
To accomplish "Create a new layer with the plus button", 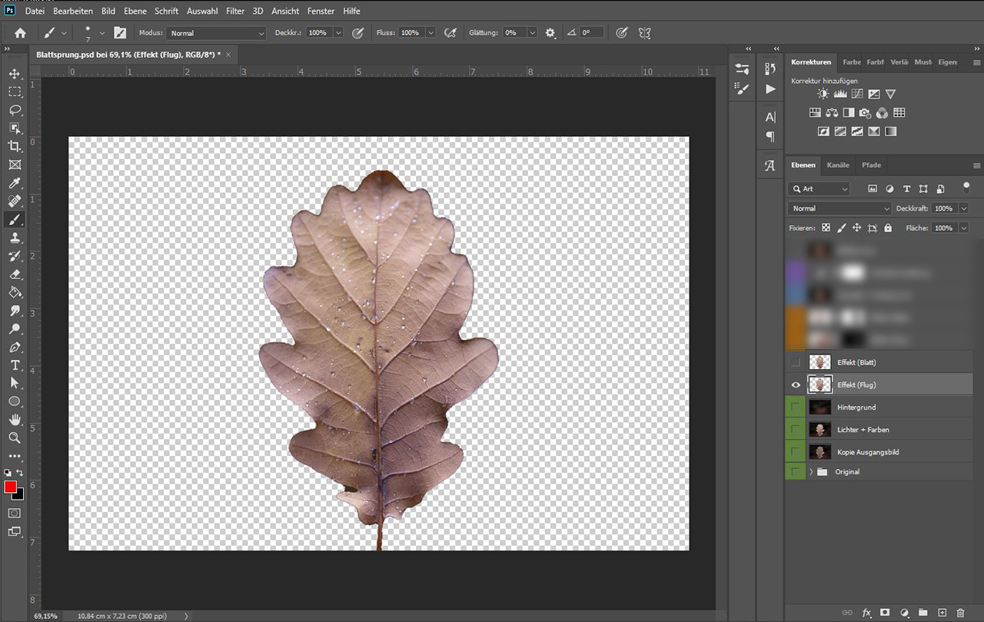I will (x=942, y=613).
